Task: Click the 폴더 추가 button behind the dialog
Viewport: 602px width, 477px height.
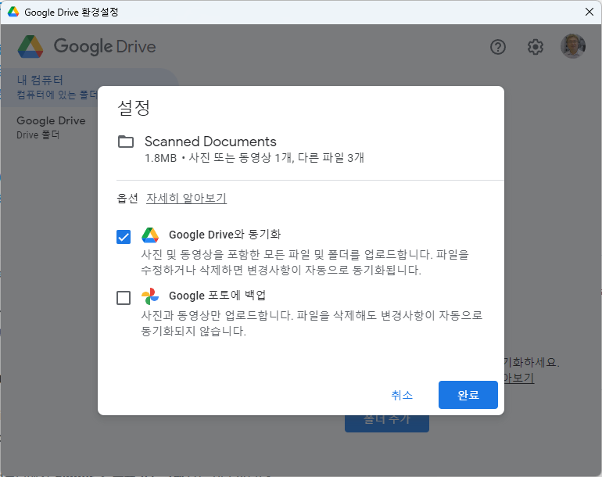Action: tap(387, 421)
